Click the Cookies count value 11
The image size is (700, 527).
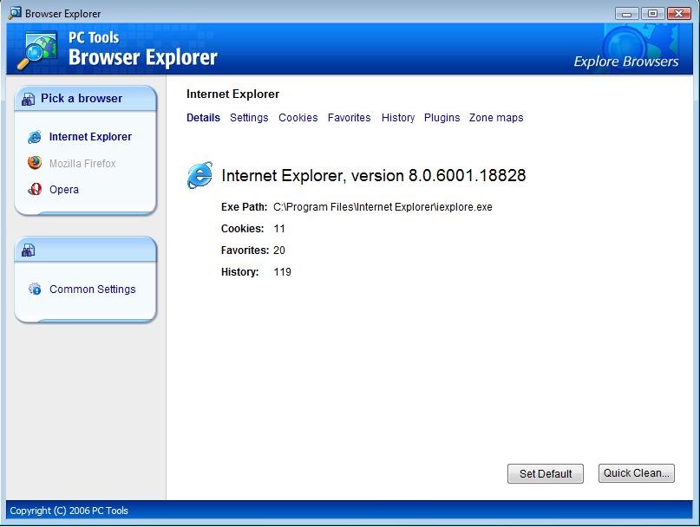pos(279,229)
